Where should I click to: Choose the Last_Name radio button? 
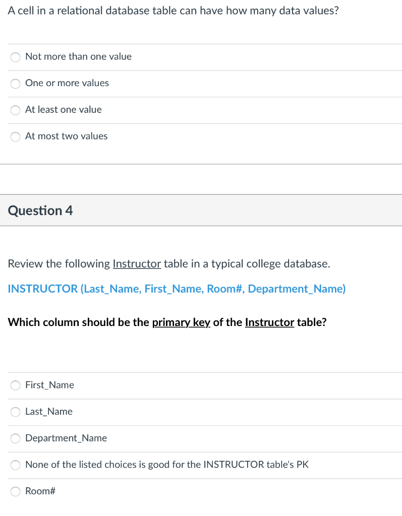coord(16,412)
